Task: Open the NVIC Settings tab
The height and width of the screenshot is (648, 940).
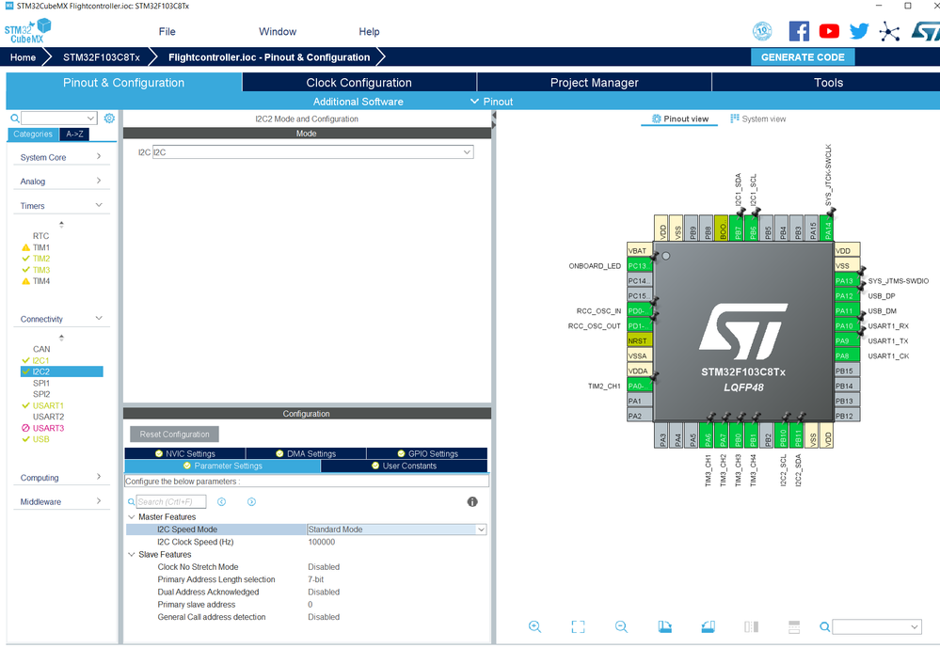Action: coord(184,453)
